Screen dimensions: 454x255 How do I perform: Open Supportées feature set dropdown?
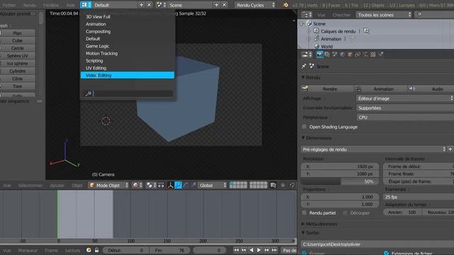point(405,108)
